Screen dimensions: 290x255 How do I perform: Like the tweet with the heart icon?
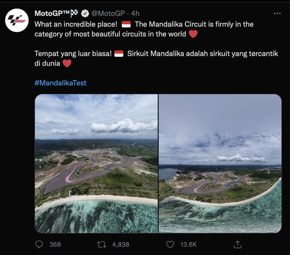coord(170,244)
